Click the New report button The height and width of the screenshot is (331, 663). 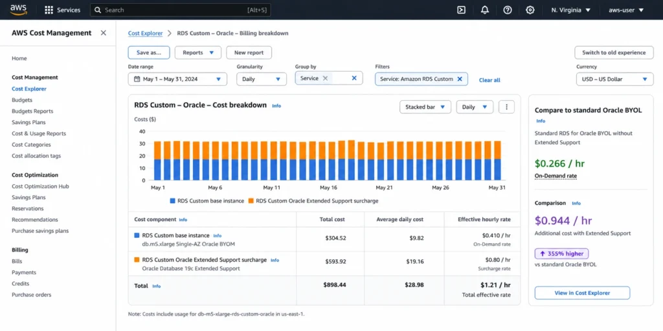(x=249, y=53)
